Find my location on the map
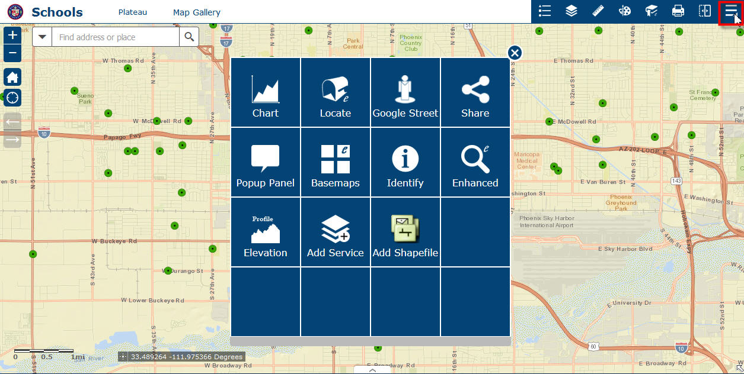The height and width of the screenshot is (374, 744). (12, 98)
